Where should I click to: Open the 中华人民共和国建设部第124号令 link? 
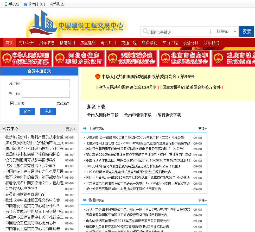(x=127, y=87)
